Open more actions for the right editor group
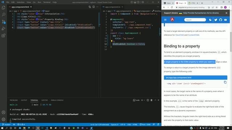 158,7
